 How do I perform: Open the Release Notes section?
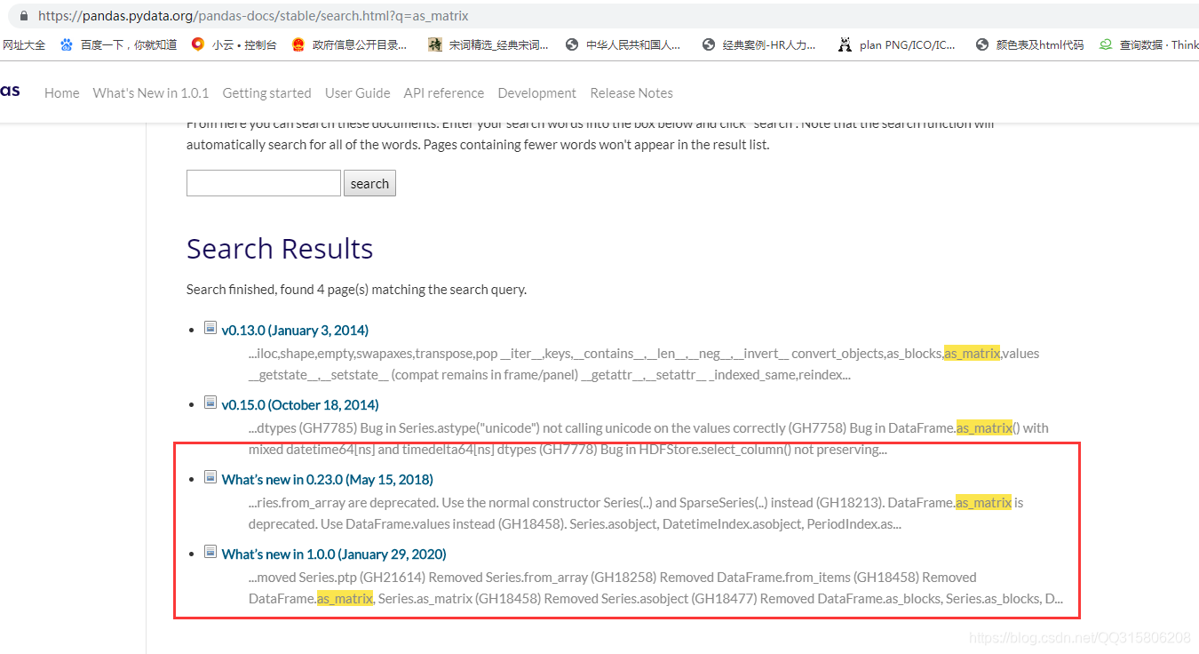point(631,92)
